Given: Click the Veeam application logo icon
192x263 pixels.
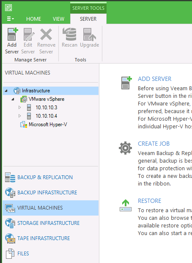Looking at the screenshot, I should pyautogui.click(x=8, y=8).
